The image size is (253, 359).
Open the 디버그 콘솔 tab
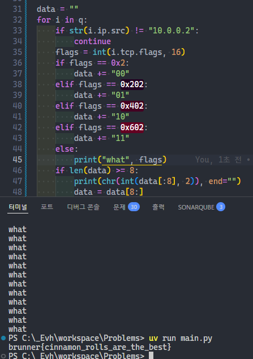point(83,207)
